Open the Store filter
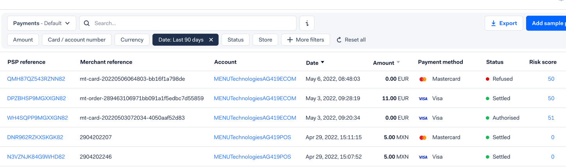The image size is (566, 167). [265, 40]
